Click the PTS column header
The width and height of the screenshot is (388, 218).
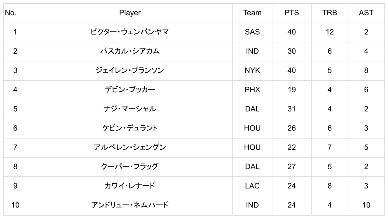291,13
